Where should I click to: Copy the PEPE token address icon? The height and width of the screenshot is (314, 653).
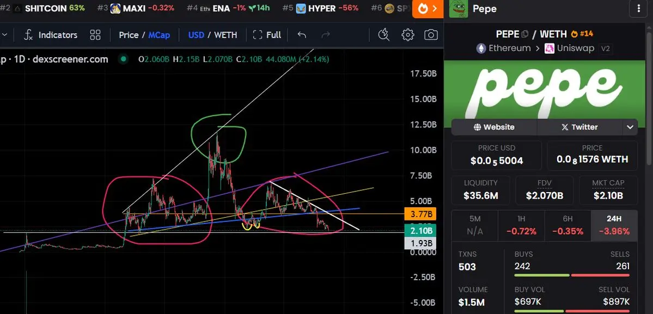point(524,34)
